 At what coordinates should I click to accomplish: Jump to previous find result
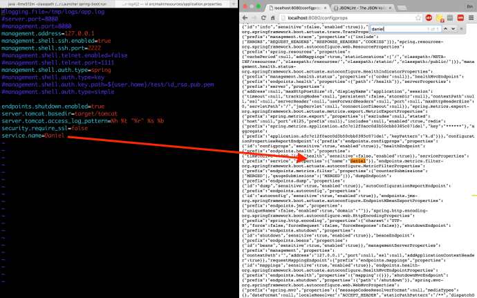(x=447, y=30)
